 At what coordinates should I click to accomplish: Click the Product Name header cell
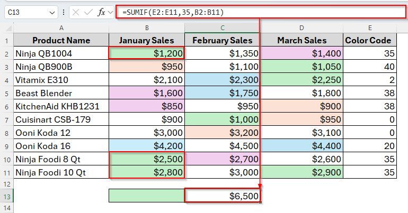pos(61,40)
